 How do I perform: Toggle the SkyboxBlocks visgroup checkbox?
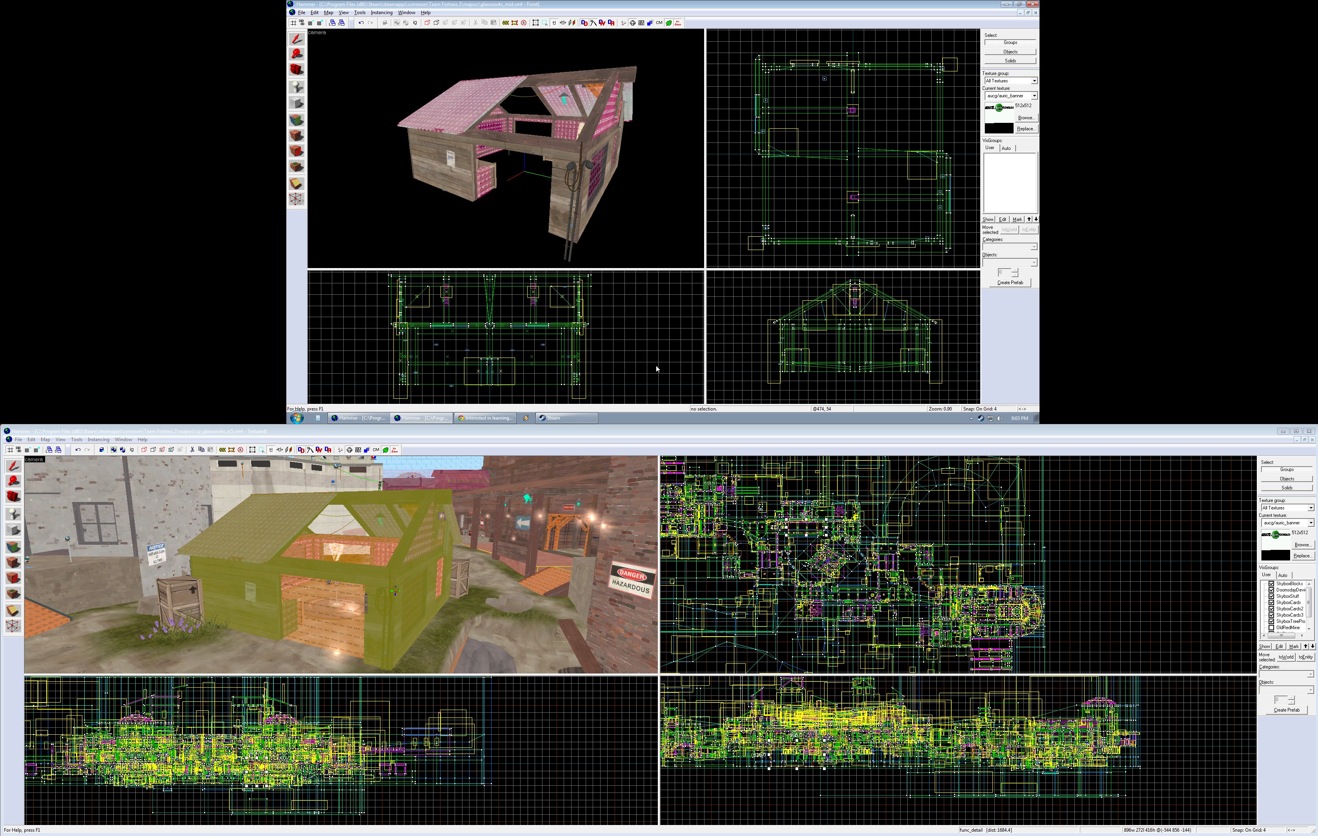1271,584
